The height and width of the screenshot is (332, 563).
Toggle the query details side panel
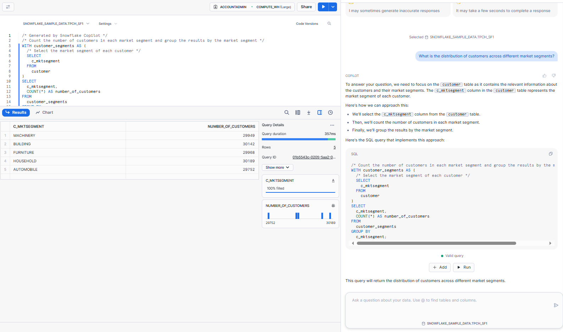[320, 112]
